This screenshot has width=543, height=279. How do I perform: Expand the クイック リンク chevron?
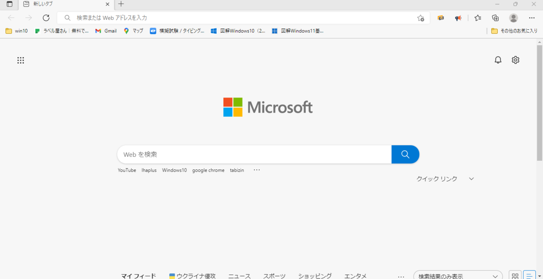coord(472,179)
